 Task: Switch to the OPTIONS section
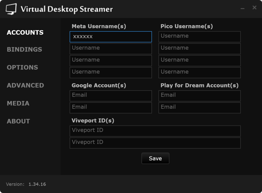[22, 67]
